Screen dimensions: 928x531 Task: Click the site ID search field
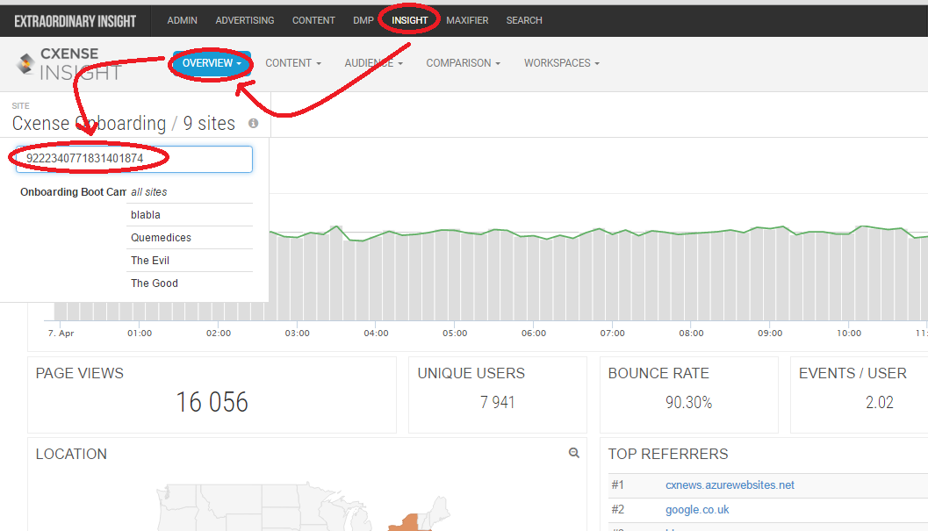134,159
